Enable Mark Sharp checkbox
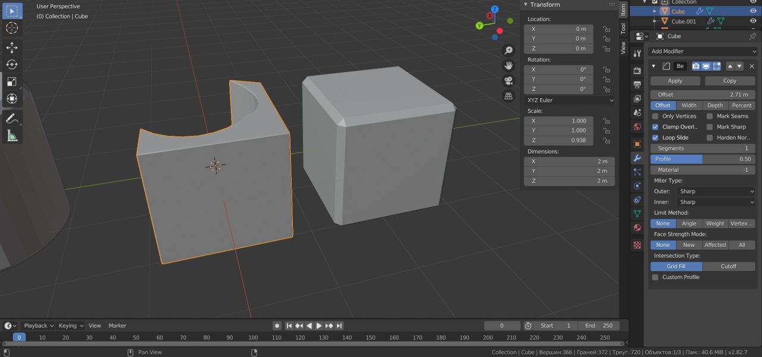This screenshot has height=357, width=762. [710, 127]
